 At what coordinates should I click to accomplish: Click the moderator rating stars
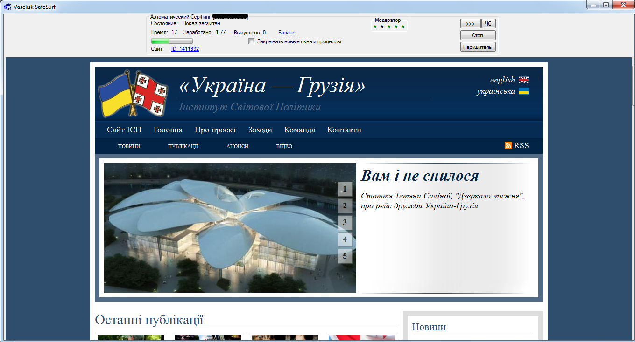click(x=389, y=27)
